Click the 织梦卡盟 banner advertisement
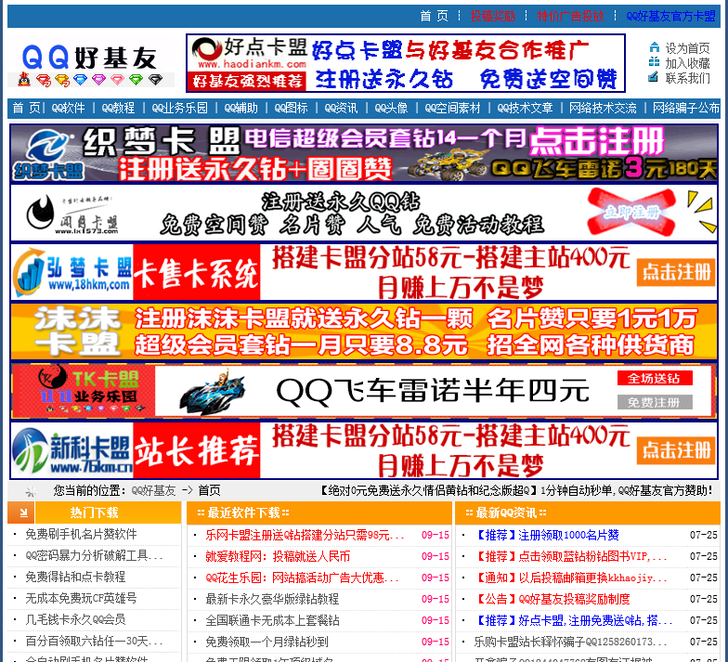The width and height of the screenshot is (728, 662). click(x=364, y=153)
